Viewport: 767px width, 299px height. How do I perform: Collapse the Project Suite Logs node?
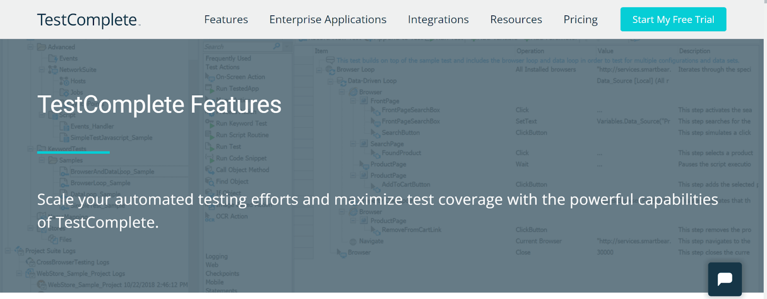[x=8, y=251]
